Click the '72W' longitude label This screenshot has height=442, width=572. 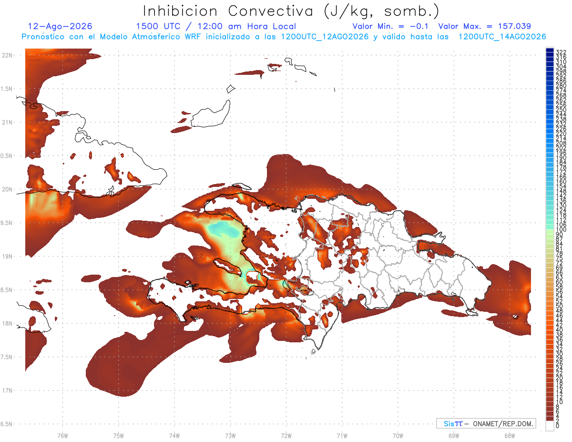tap(286, 435)
